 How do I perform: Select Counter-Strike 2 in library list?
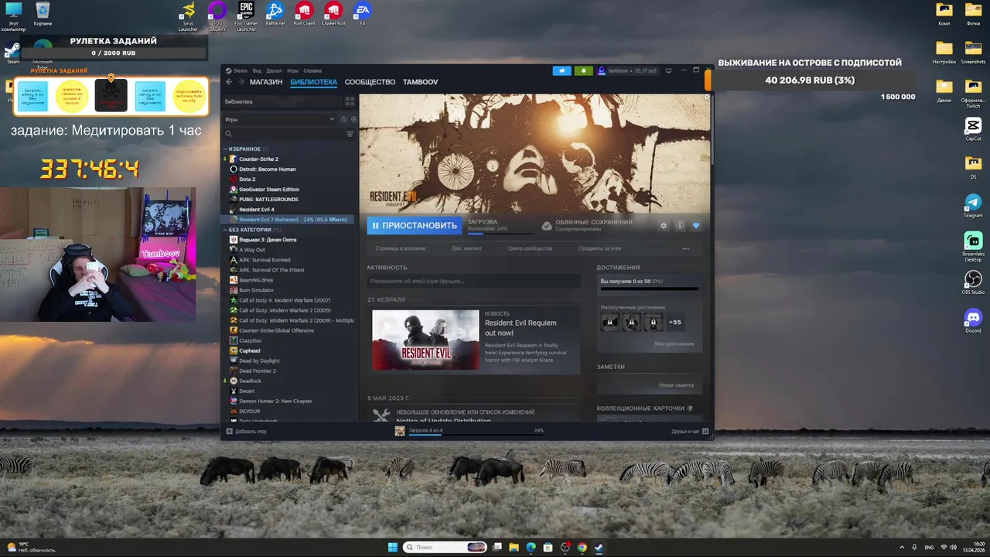tap(258, 159)
